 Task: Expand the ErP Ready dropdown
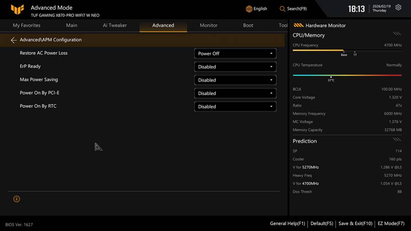pos(235,67)
